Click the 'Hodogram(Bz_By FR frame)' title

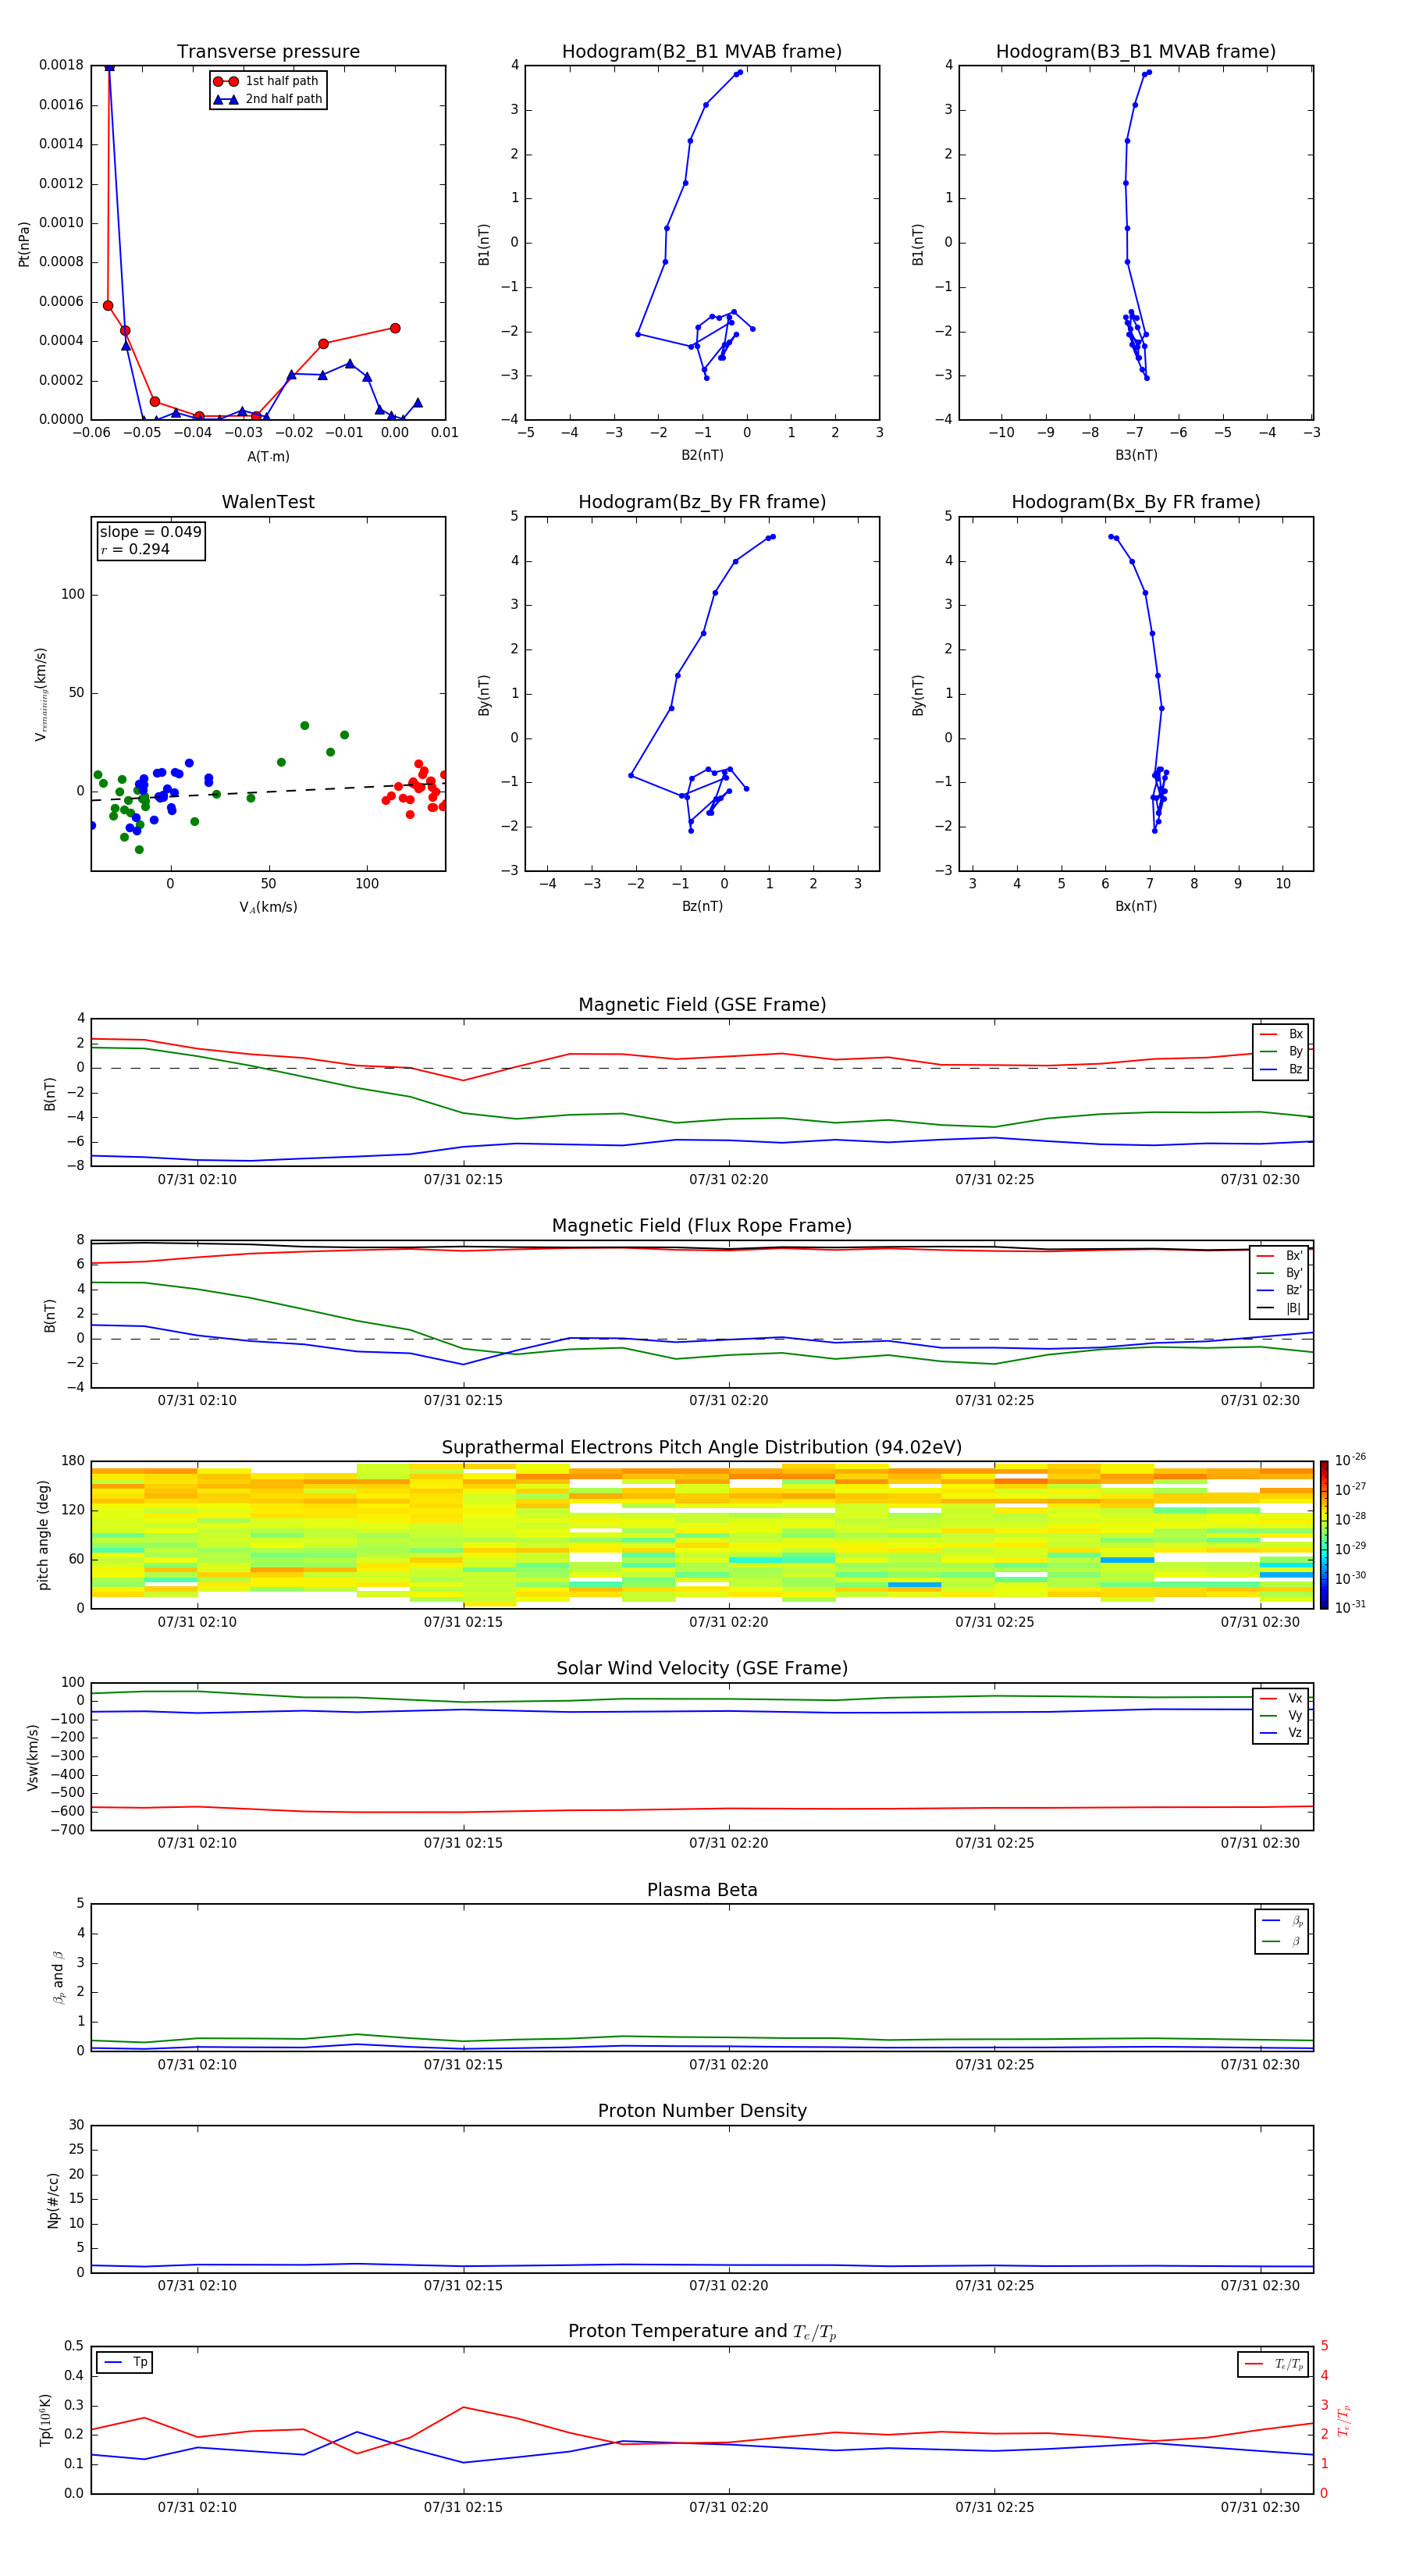[x=702, y=502]
